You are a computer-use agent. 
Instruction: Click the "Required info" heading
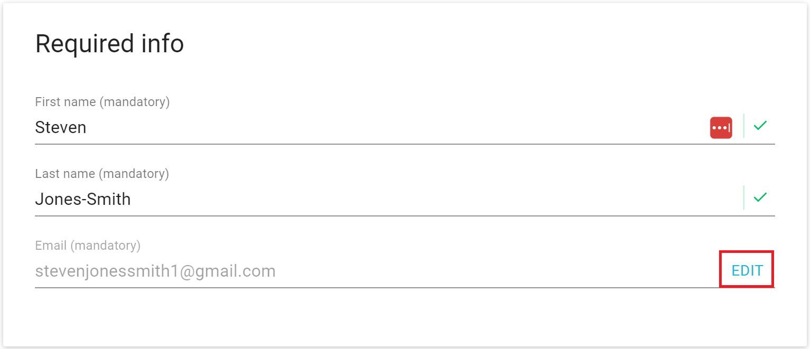109,44
